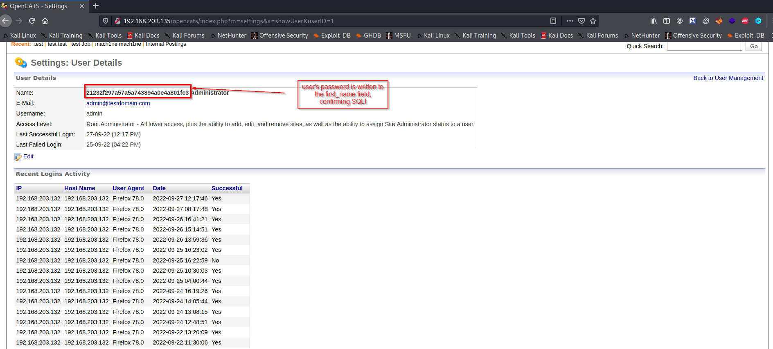Open recent item 'Internal Postings'

coord(166,44)
